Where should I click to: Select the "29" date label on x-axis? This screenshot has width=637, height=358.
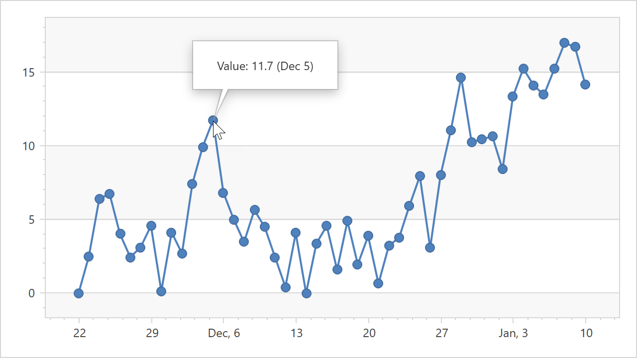coord(152,333)
